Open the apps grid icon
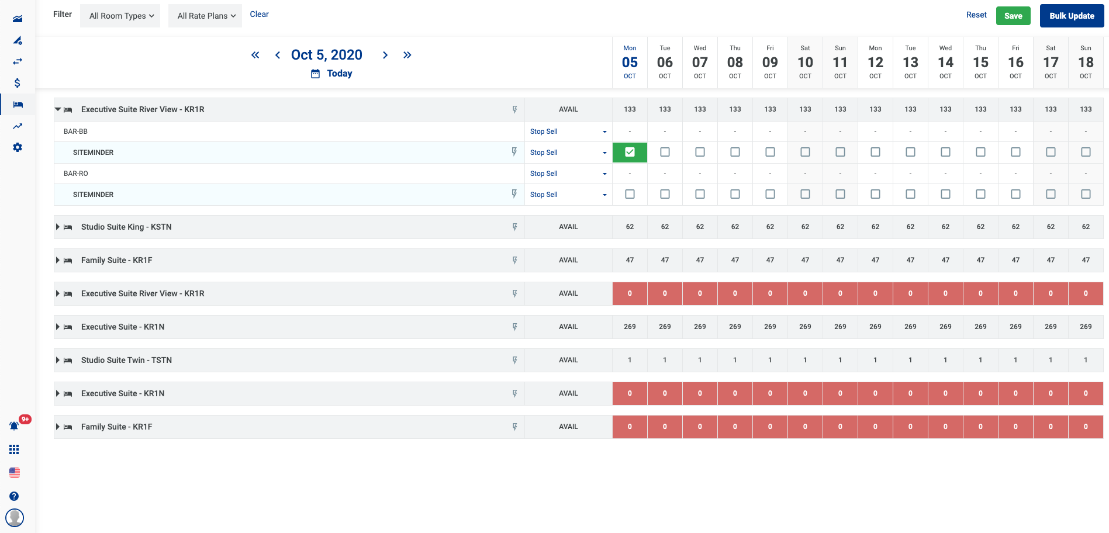 coord(14,449)
